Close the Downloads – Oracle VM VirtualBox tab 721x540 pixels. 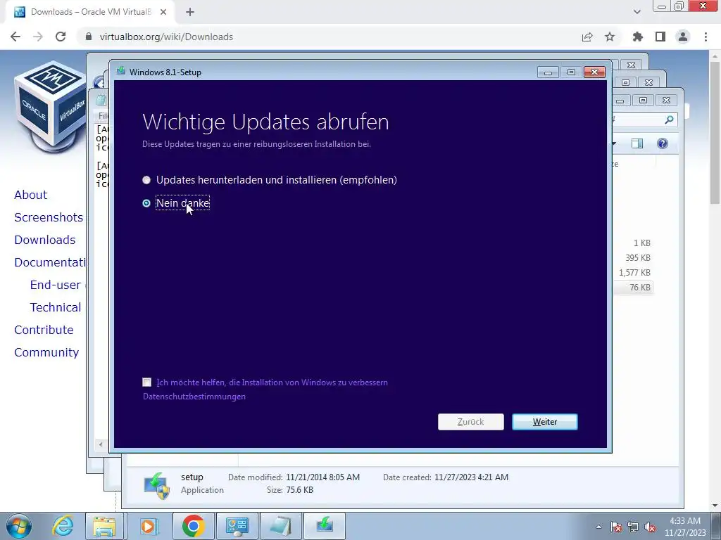(163, 12)
